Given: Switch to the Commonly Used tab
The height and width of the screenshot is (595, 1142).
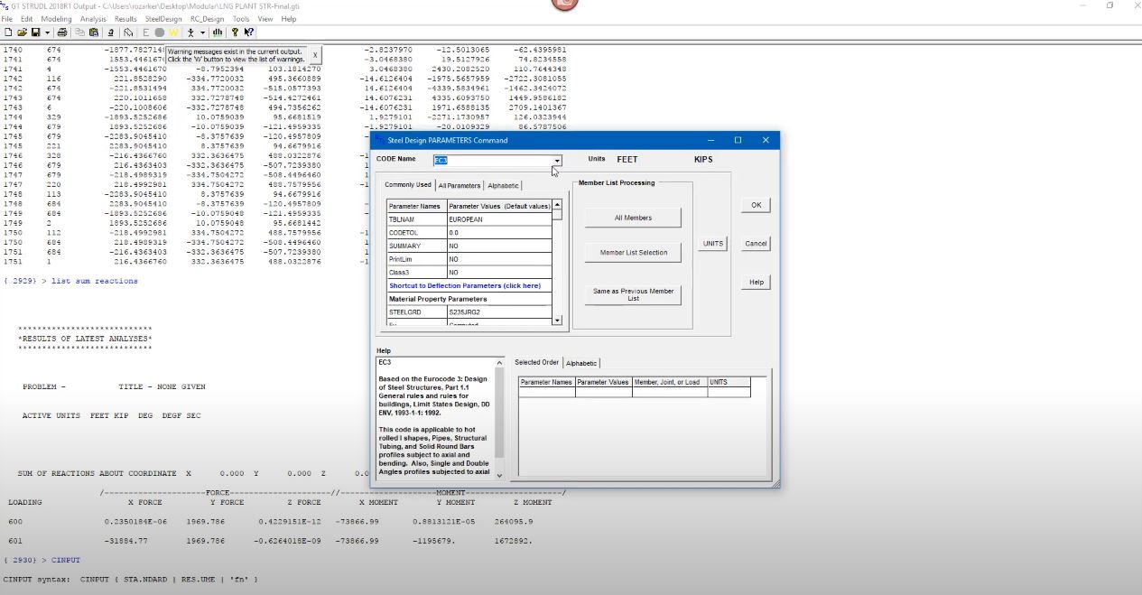Looking at the screenshot, I should (407, 185).
